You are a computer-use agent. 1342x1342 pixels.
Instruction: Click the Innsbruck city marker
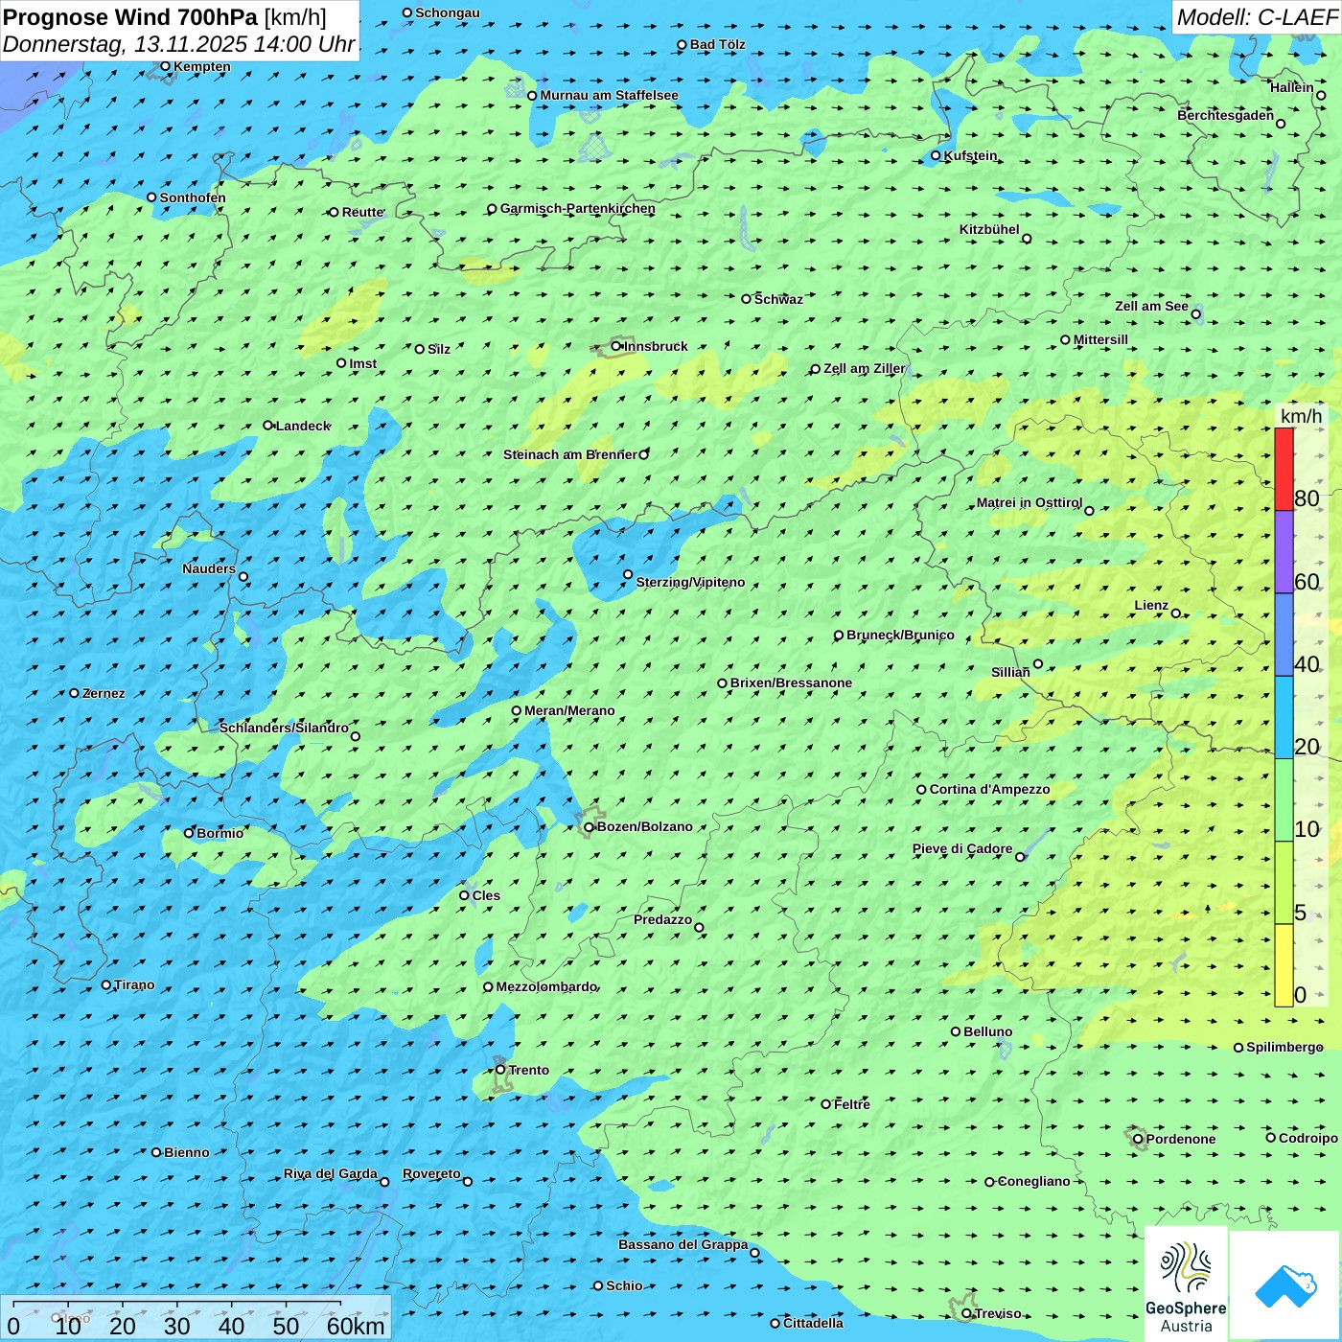[x=616, y=346]
